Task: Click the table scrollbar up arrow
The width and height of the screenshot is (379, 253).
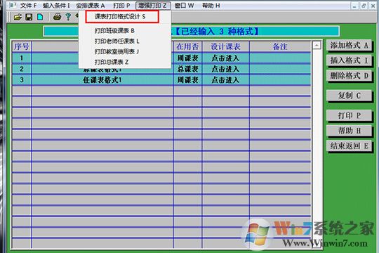Action: [317, 45]
